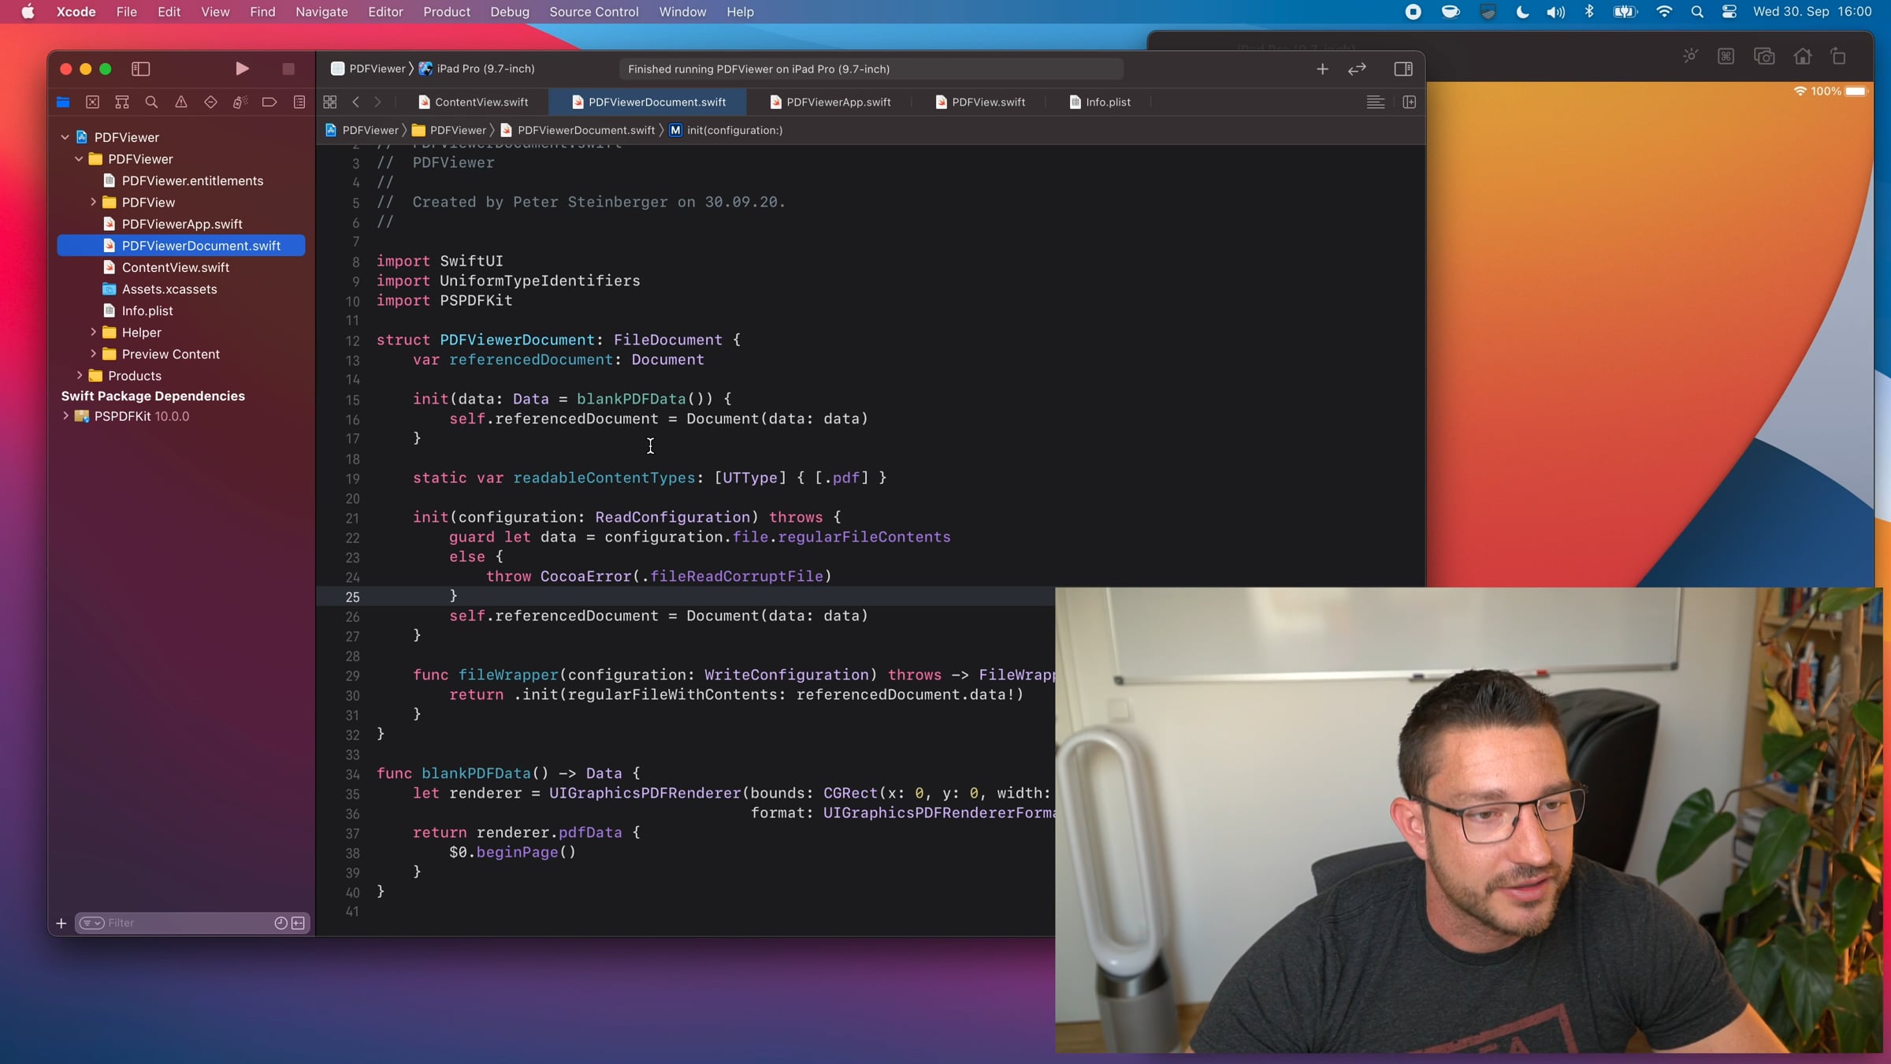Open Spotlight search in the menu bar
This screenshot has width=1891, height=1064.
pyautogui.click(x=1697, y=12)
